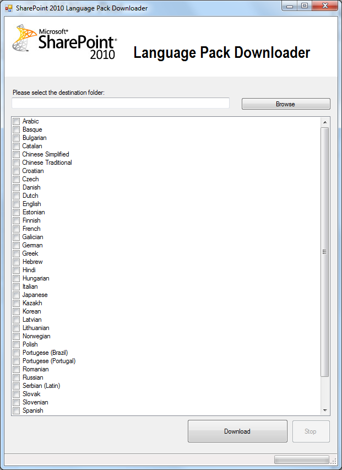Enable the Russian checkbox

pyautogui.click(x=17, y=377)
